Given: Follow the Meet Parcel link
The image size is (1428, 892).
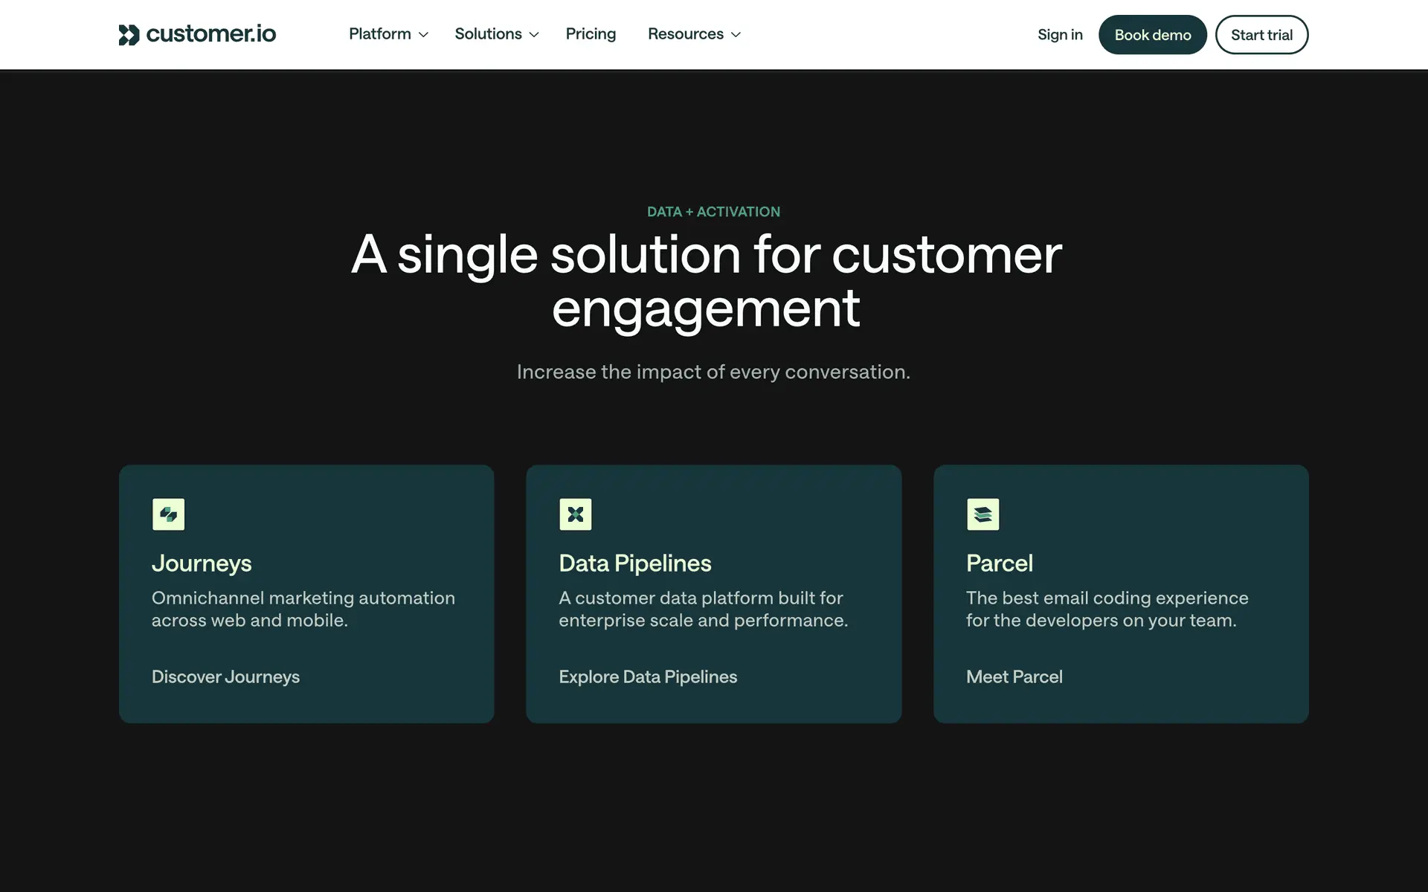Looking at the screenshot, I should pyautogui.click(x=1014, y=677).
